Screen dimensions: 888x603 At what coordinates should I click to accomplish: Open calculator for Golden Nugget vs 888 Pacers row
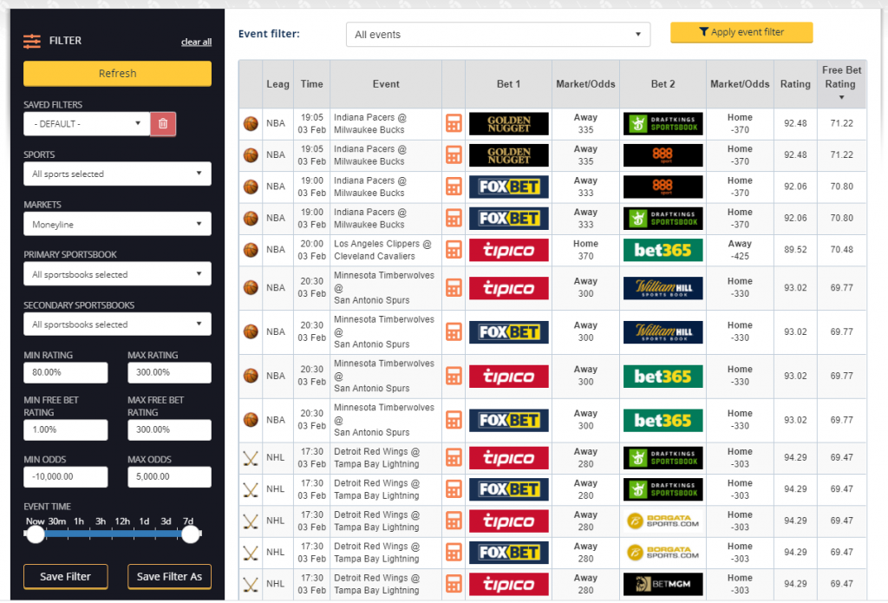coord(454,155)
